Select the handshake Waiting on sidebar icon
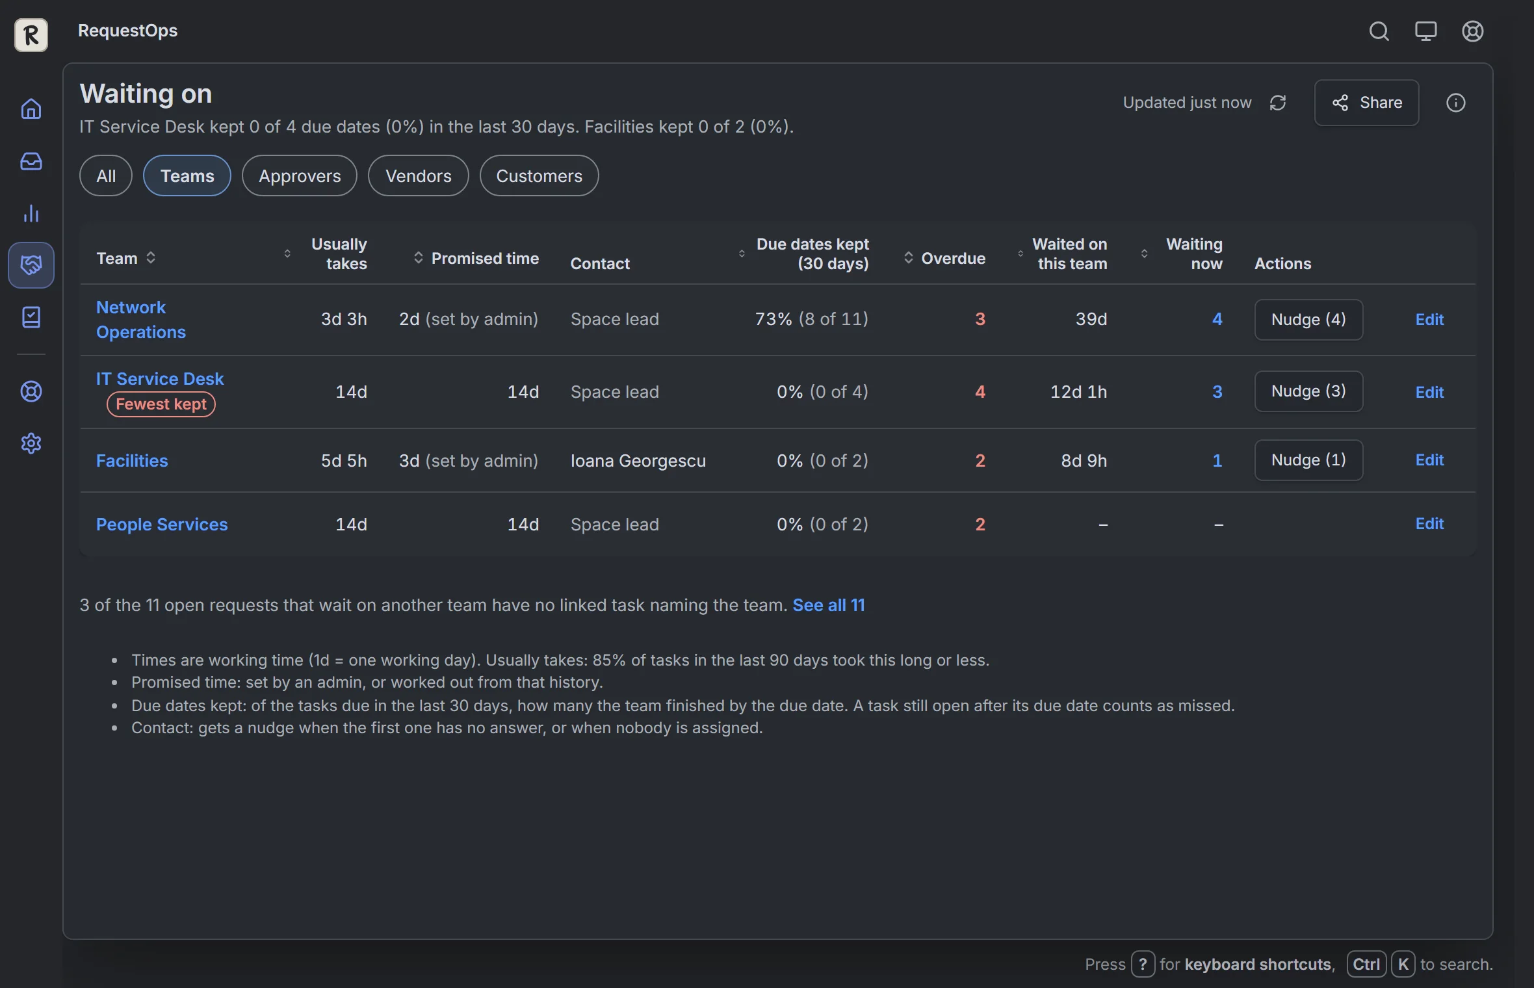This screenshot has width=1534, height=988. (x=31, y=265)
